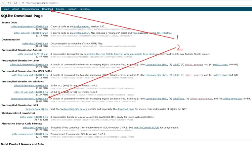Download sqlite-tools-win-x64-3470100.zip

click(30, 98)
